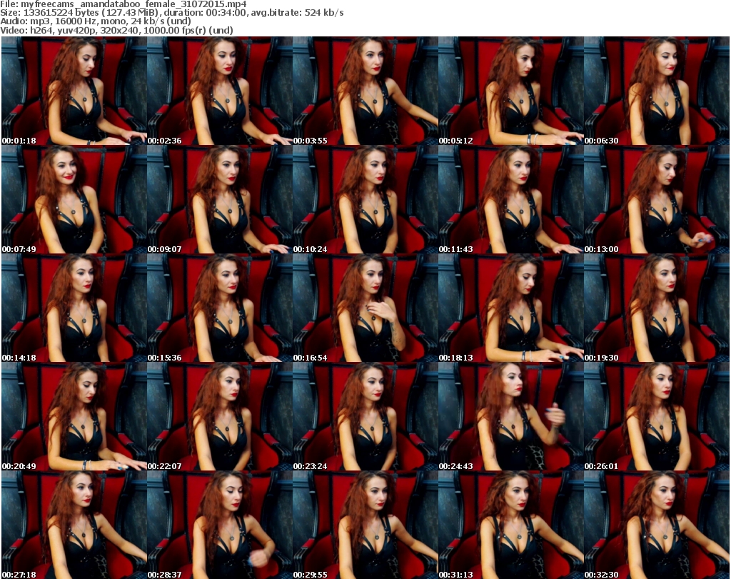
Task: Select the thumbnail timestamped 00:03:55
Action: 365,91
